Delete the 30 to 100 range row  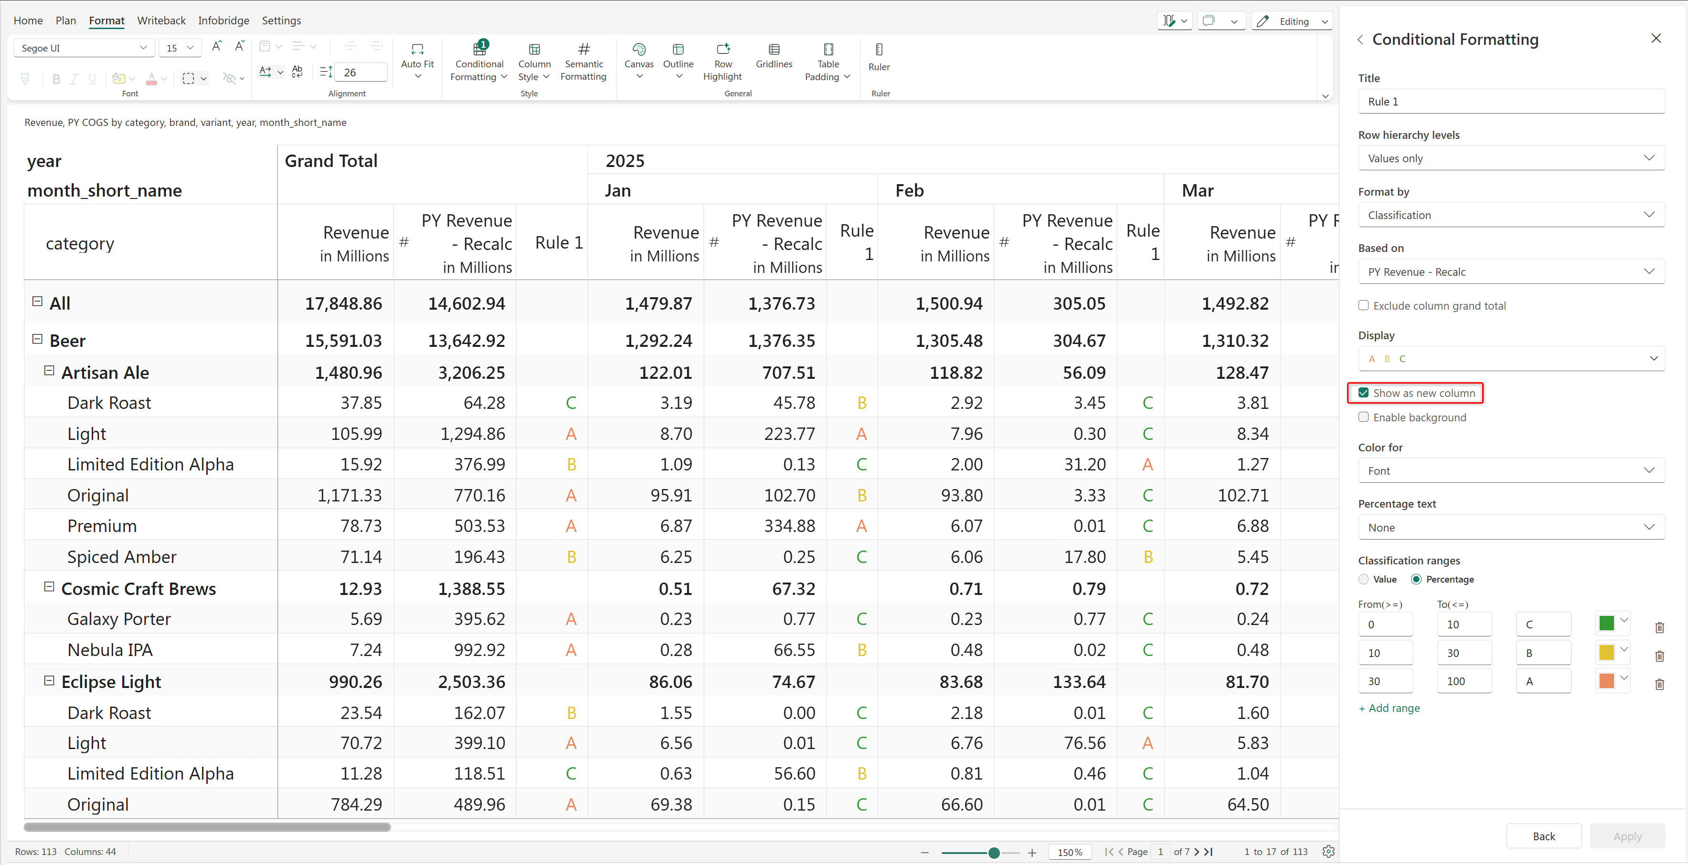tap(1659, 684)
